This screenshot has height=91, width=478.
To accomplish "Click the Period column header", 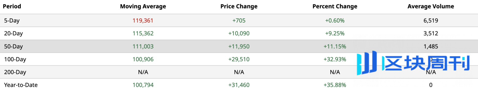I will (x=12, y=6).
